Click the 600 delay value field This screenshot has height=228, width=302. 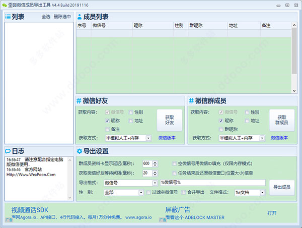(147, 164)
